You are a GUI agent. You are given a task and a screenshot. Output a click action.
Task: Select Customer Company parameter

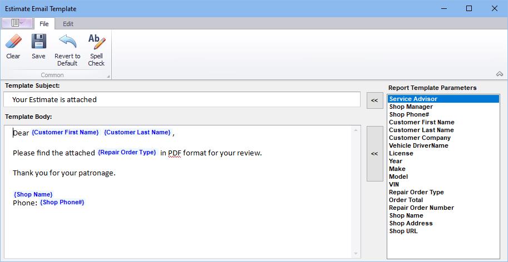point(420,138)
